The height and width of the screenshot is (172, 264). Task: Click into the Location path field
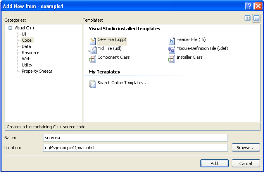(135, 148)
